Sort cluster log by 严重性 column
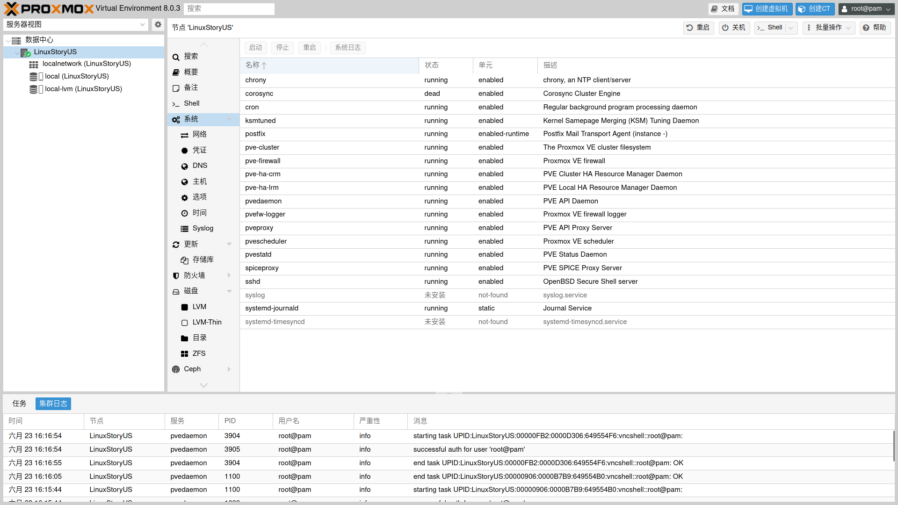Viewport: 898px width, 505px height. tap(380, 421)
